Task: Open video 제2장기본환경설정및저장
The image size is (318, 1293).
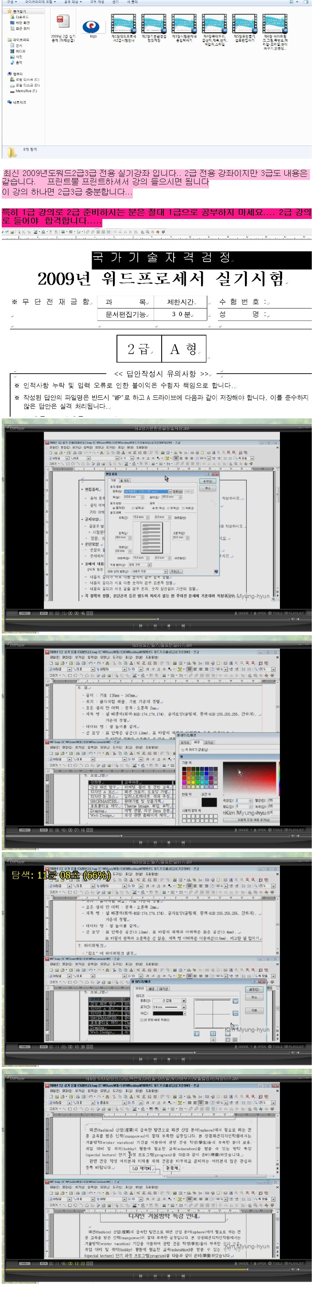Action: [154, 28]
